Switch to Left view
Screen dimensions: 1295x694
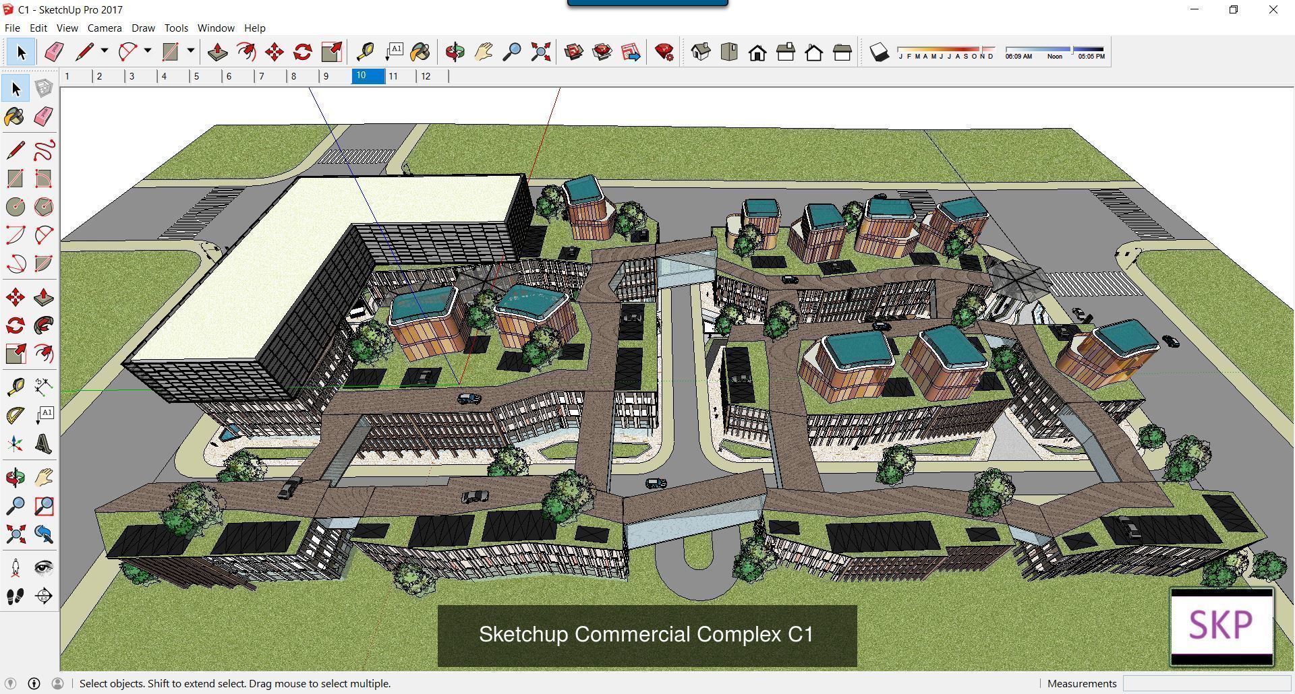pyautogui.click(x=842, y=52)
